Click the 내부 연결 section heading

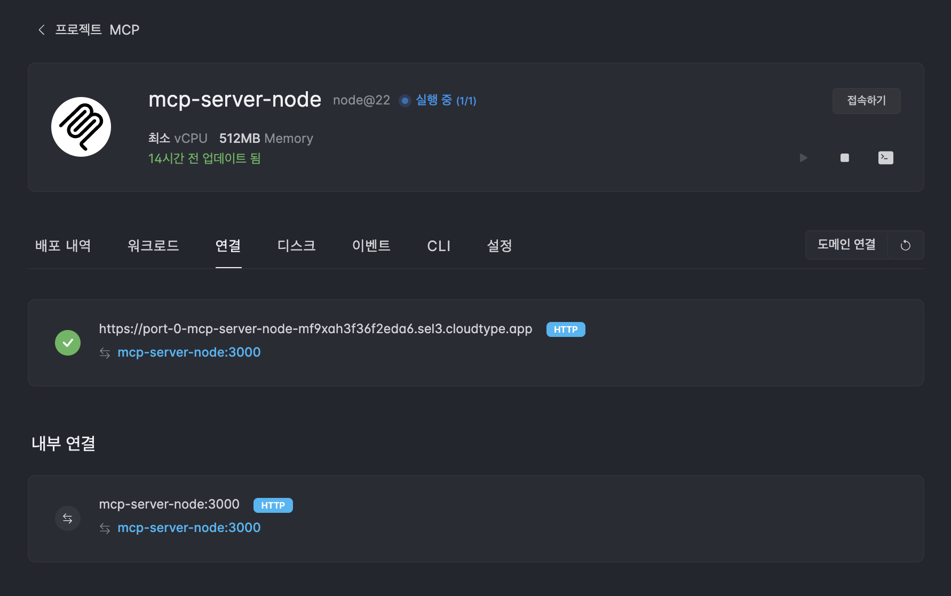(x=64, y=444)
